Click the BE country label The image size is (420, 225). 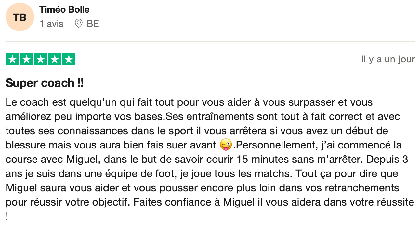93,24
